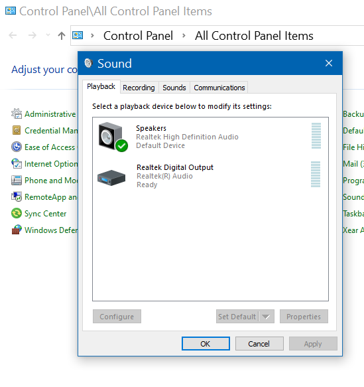This screenshot has height=387, width=364.
Task: Open Internet Options icon
Action: tap(17, 164)
